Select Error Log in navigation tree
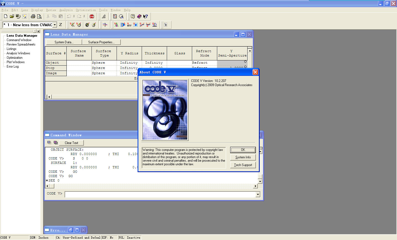The width and height of the screenshot is (397, 240). [13, 66]
